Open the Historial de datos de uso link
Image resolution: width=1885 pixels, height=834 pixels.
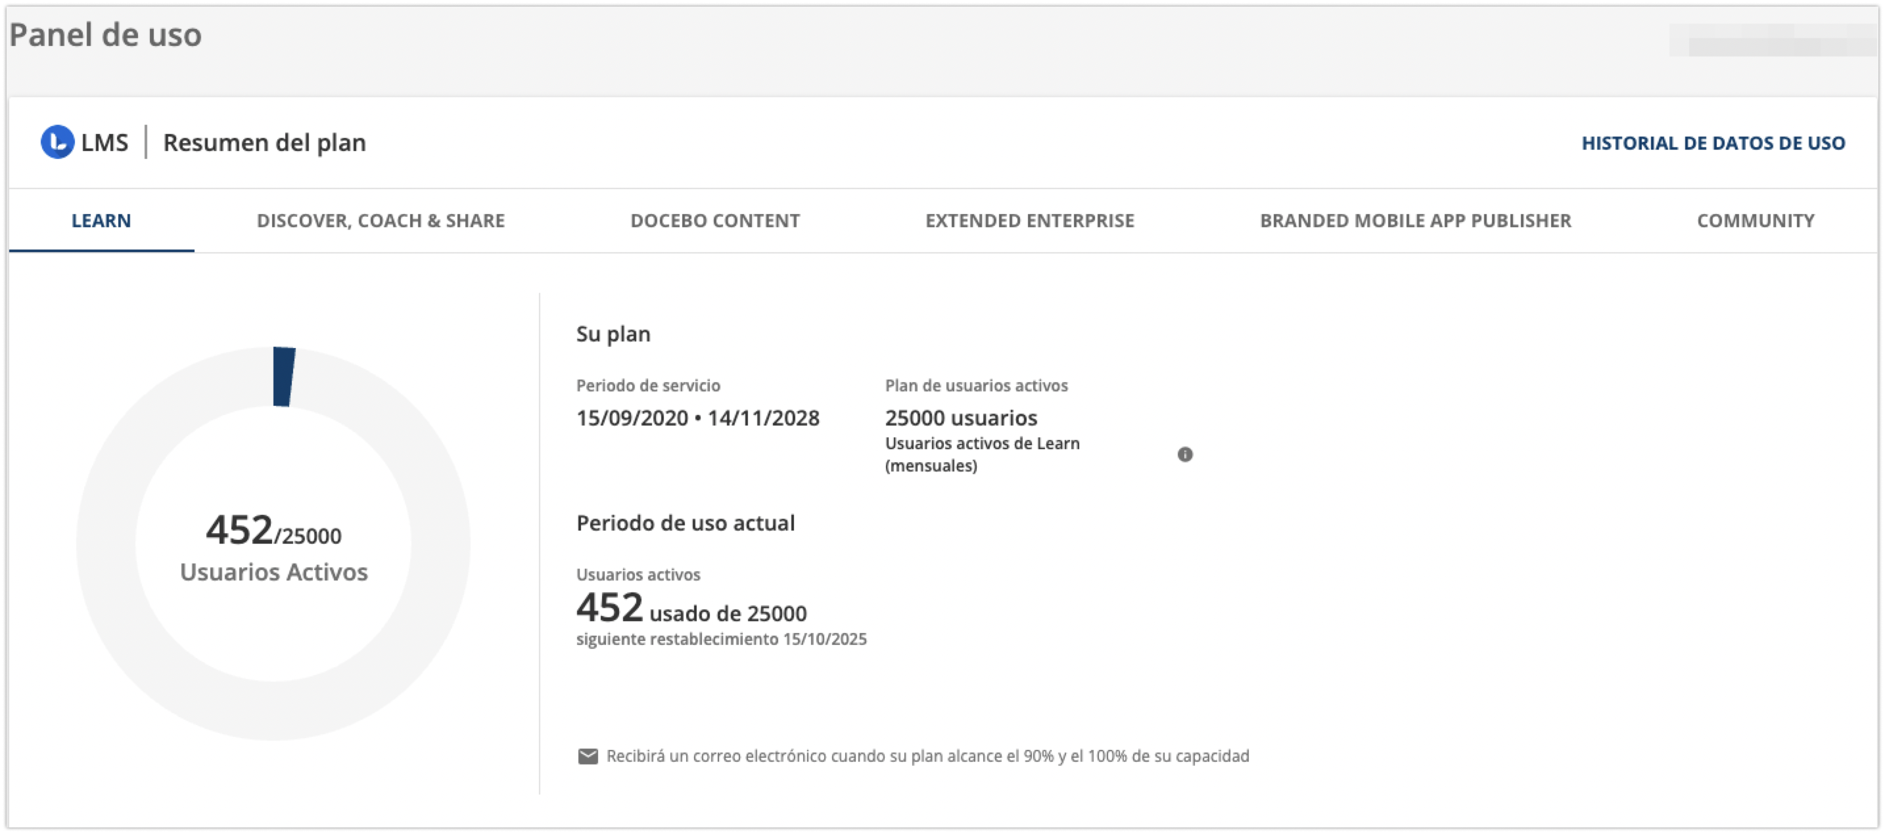1712,143
